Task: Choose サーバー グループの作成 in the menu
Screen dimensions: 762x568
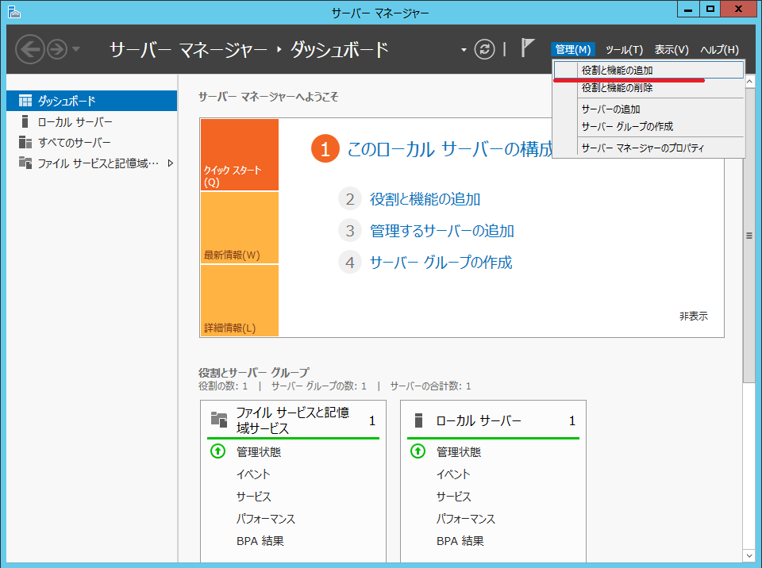Action: (627, 127)
